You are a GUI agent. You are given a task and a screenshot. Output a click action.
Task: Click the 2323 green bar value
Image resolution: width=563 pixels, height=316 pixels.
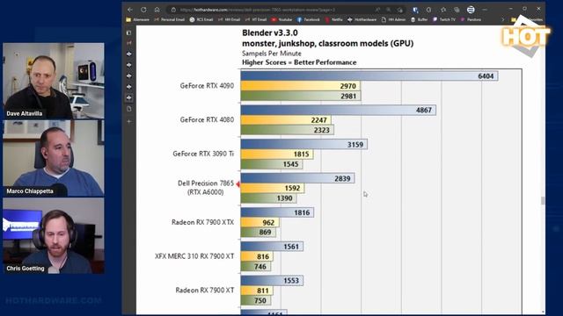click(x=321, y=130)
